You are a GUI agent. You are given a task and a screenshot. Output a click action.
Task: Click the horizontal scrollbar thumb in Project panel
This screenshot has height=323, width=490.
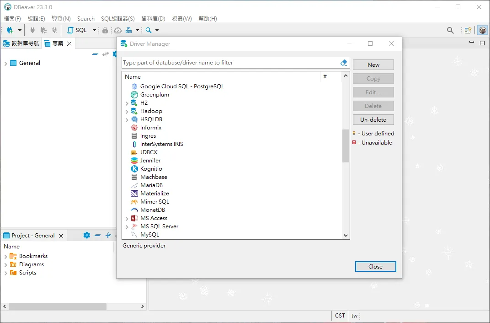pos(58,306)
